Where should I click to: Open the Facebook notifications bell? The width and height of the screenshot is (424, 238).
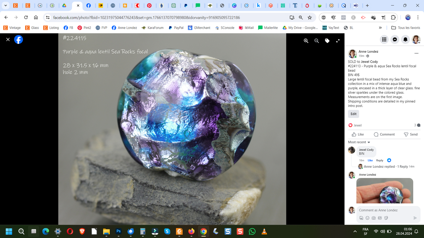click(406, 40)
